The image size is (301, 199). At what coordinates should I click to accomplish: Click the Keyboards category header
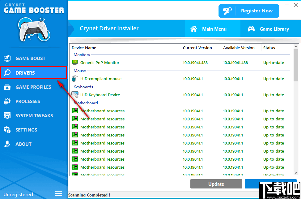83,87
